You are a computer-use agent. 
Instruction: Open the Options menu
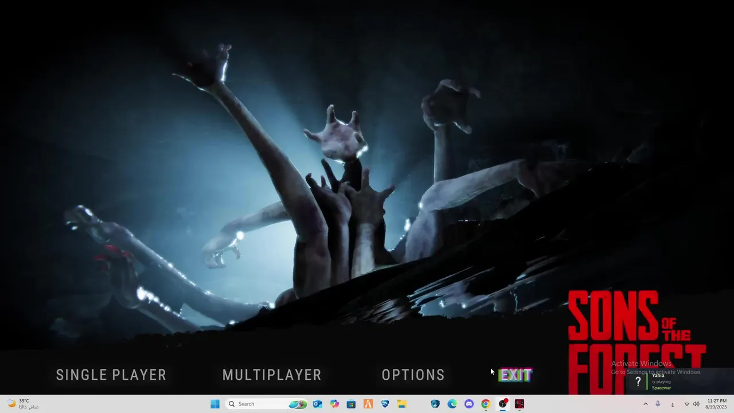pyautogui.click(x=413, y=375)
